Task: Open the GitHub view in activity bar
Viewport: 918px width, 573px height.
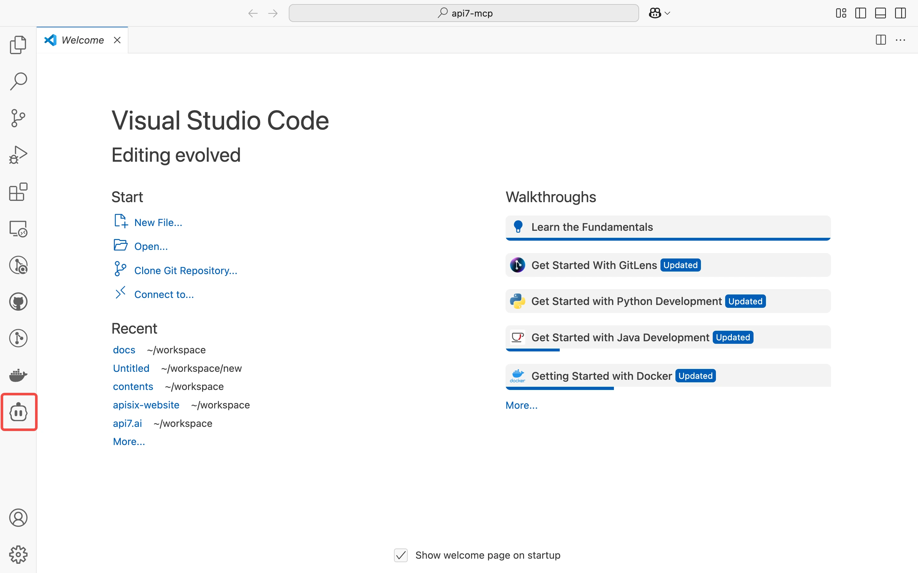Action: coord(18,302)
